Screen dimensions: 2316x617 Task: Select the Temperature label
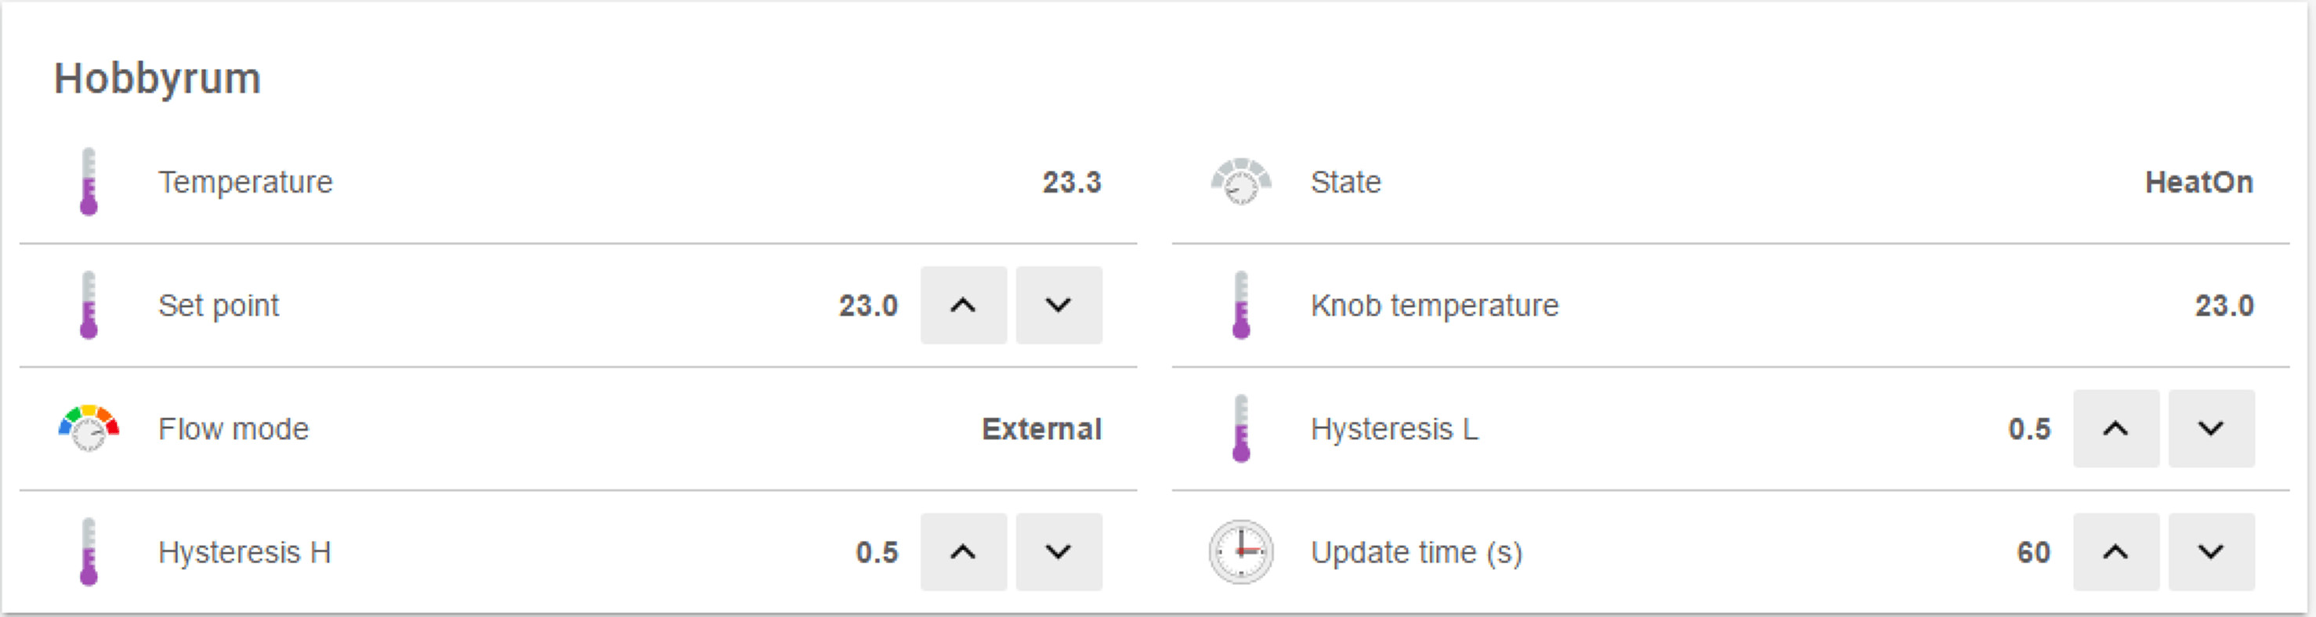point(245,182)
